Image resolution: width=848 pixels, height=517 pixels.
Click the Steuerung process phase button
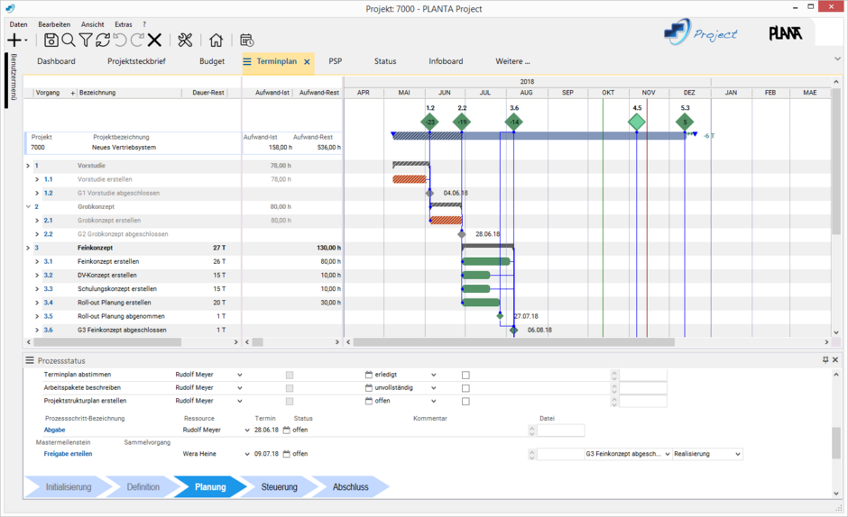click(x=280, y=487)
